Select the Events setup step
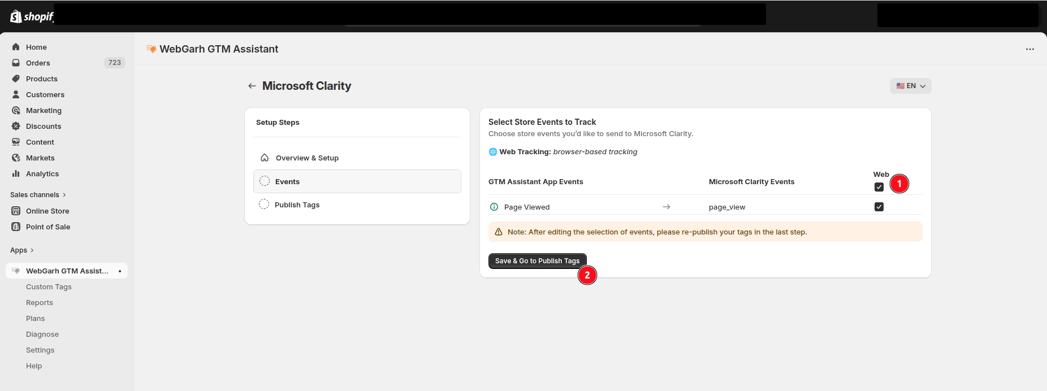This screenshot has width=1047, height=391. click(357, 181)
